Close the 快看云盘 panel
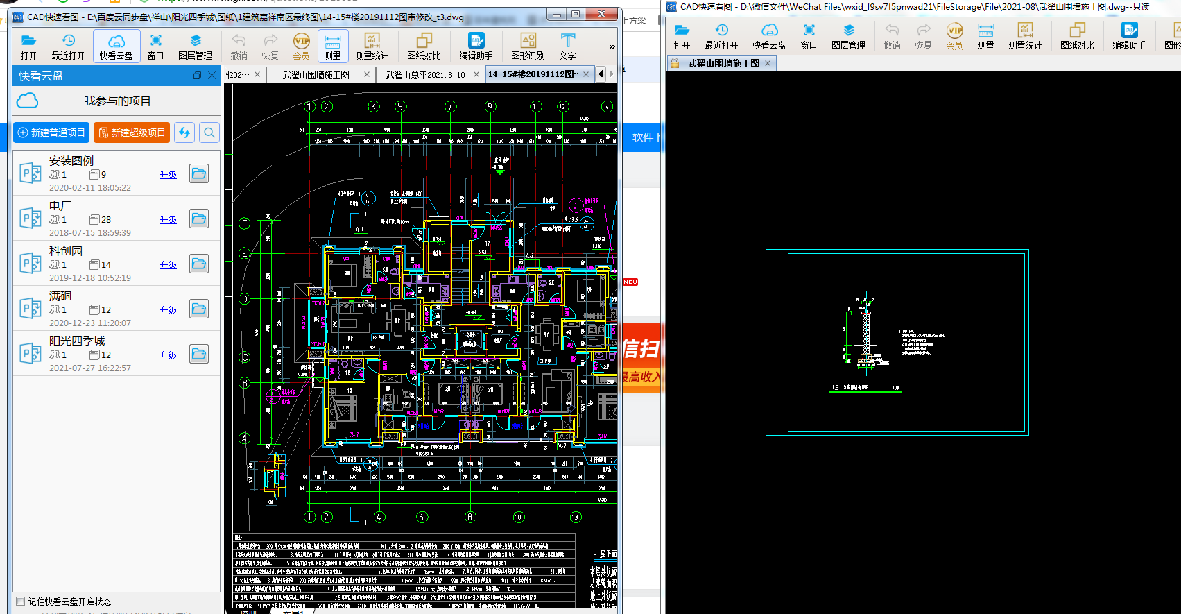 [x=212, y=76]
